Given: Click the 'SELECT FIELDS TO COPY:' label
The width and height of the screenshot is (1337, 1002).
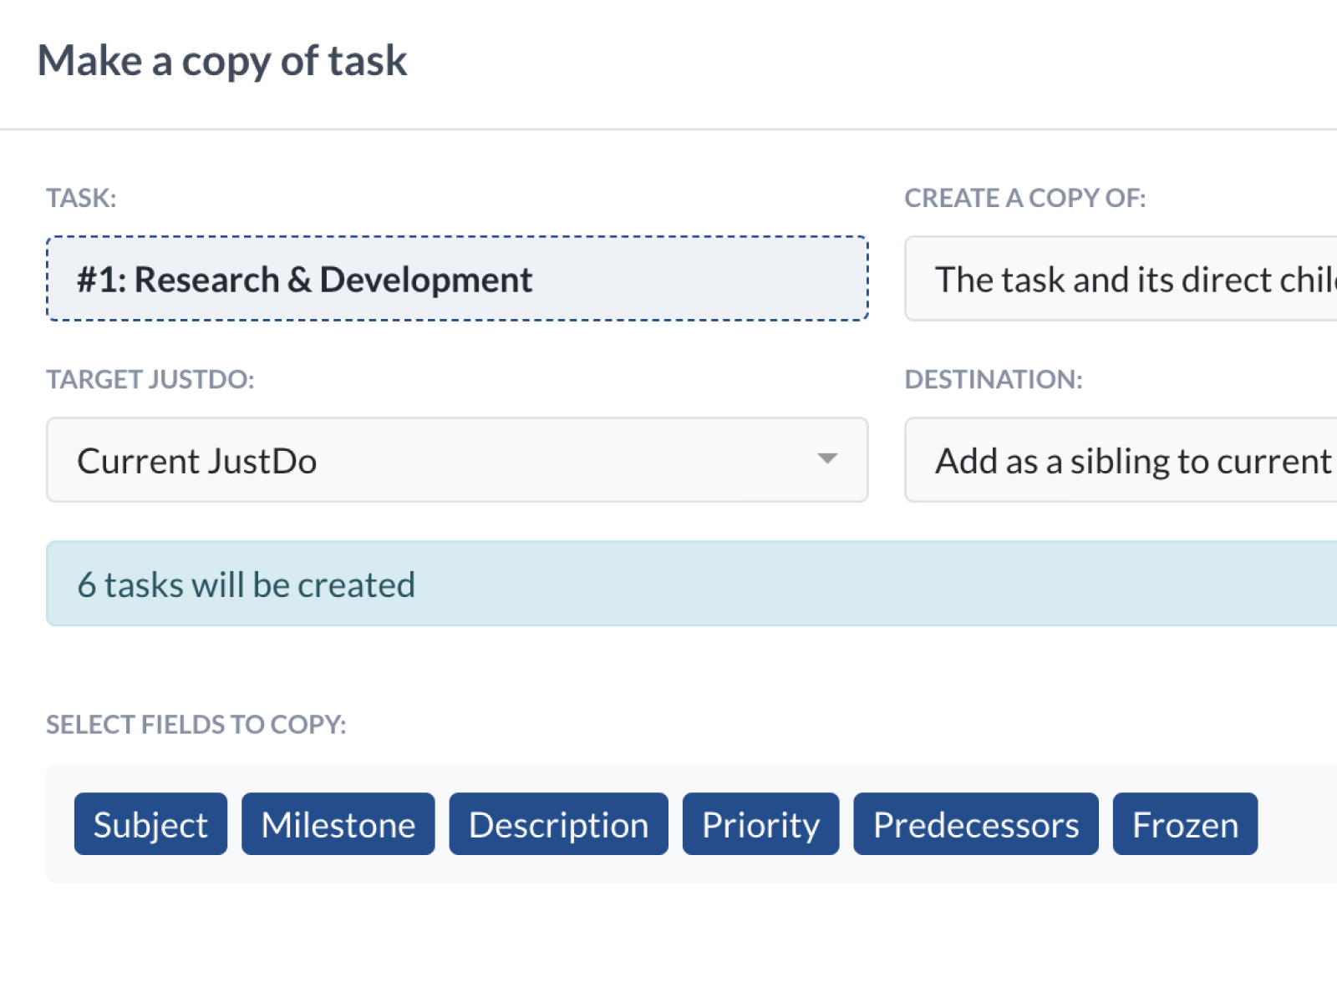Looking at the screenshot, I should point(196,724).
